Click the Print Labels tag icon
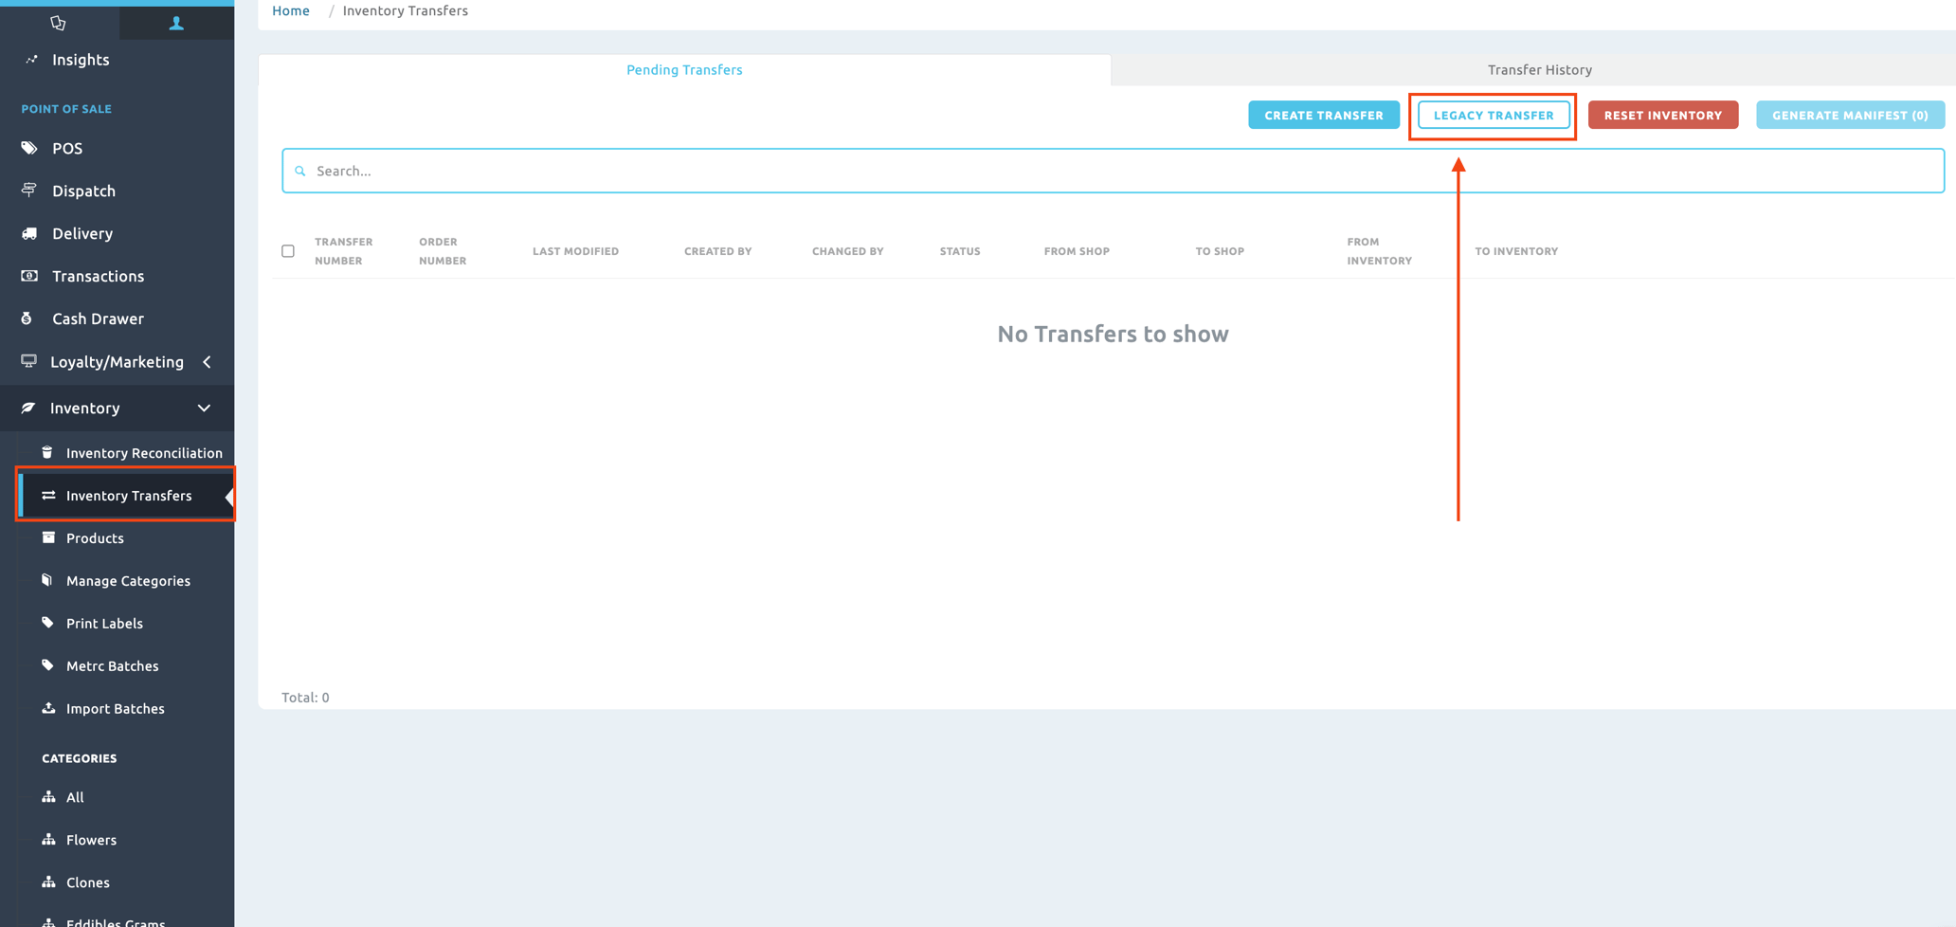1956x927 pixels. pos(48,623)
